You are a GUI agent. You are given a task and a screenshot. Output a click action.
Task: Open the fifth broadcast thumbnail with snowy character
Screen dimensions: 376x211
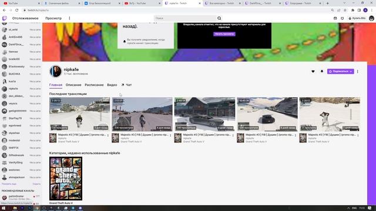[330, 114]
